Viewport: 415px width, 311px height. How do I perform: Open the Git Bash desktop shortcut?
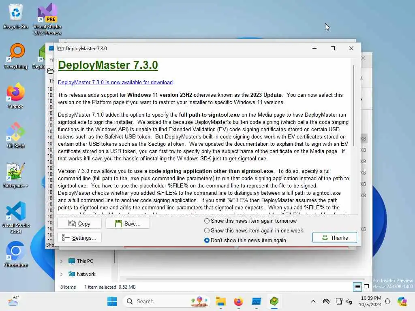[x=16, y=135]
